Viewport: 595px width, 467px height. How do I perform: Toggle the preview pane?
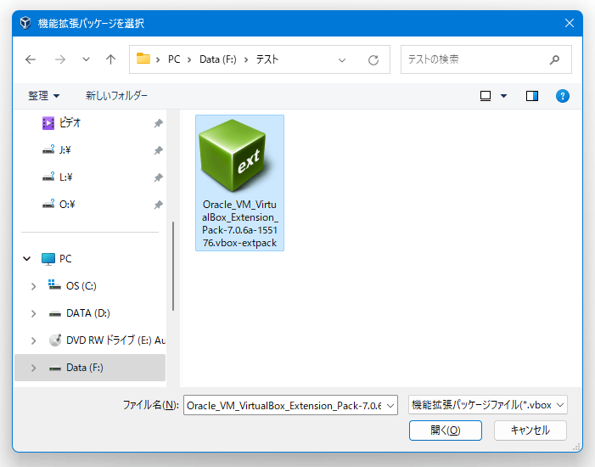click(532, 96)
